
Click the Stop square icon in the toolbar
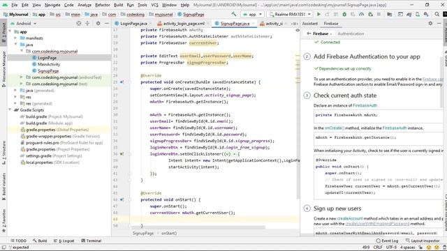tap(379, 14)
